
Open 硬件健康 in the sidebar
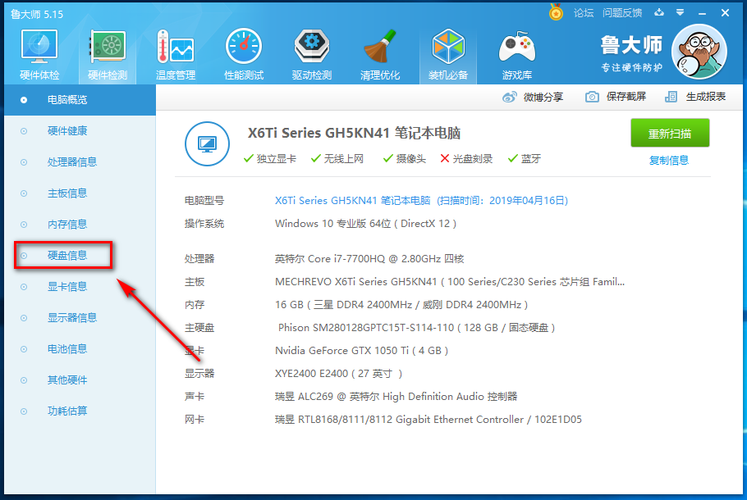click(x=67, y=131)
